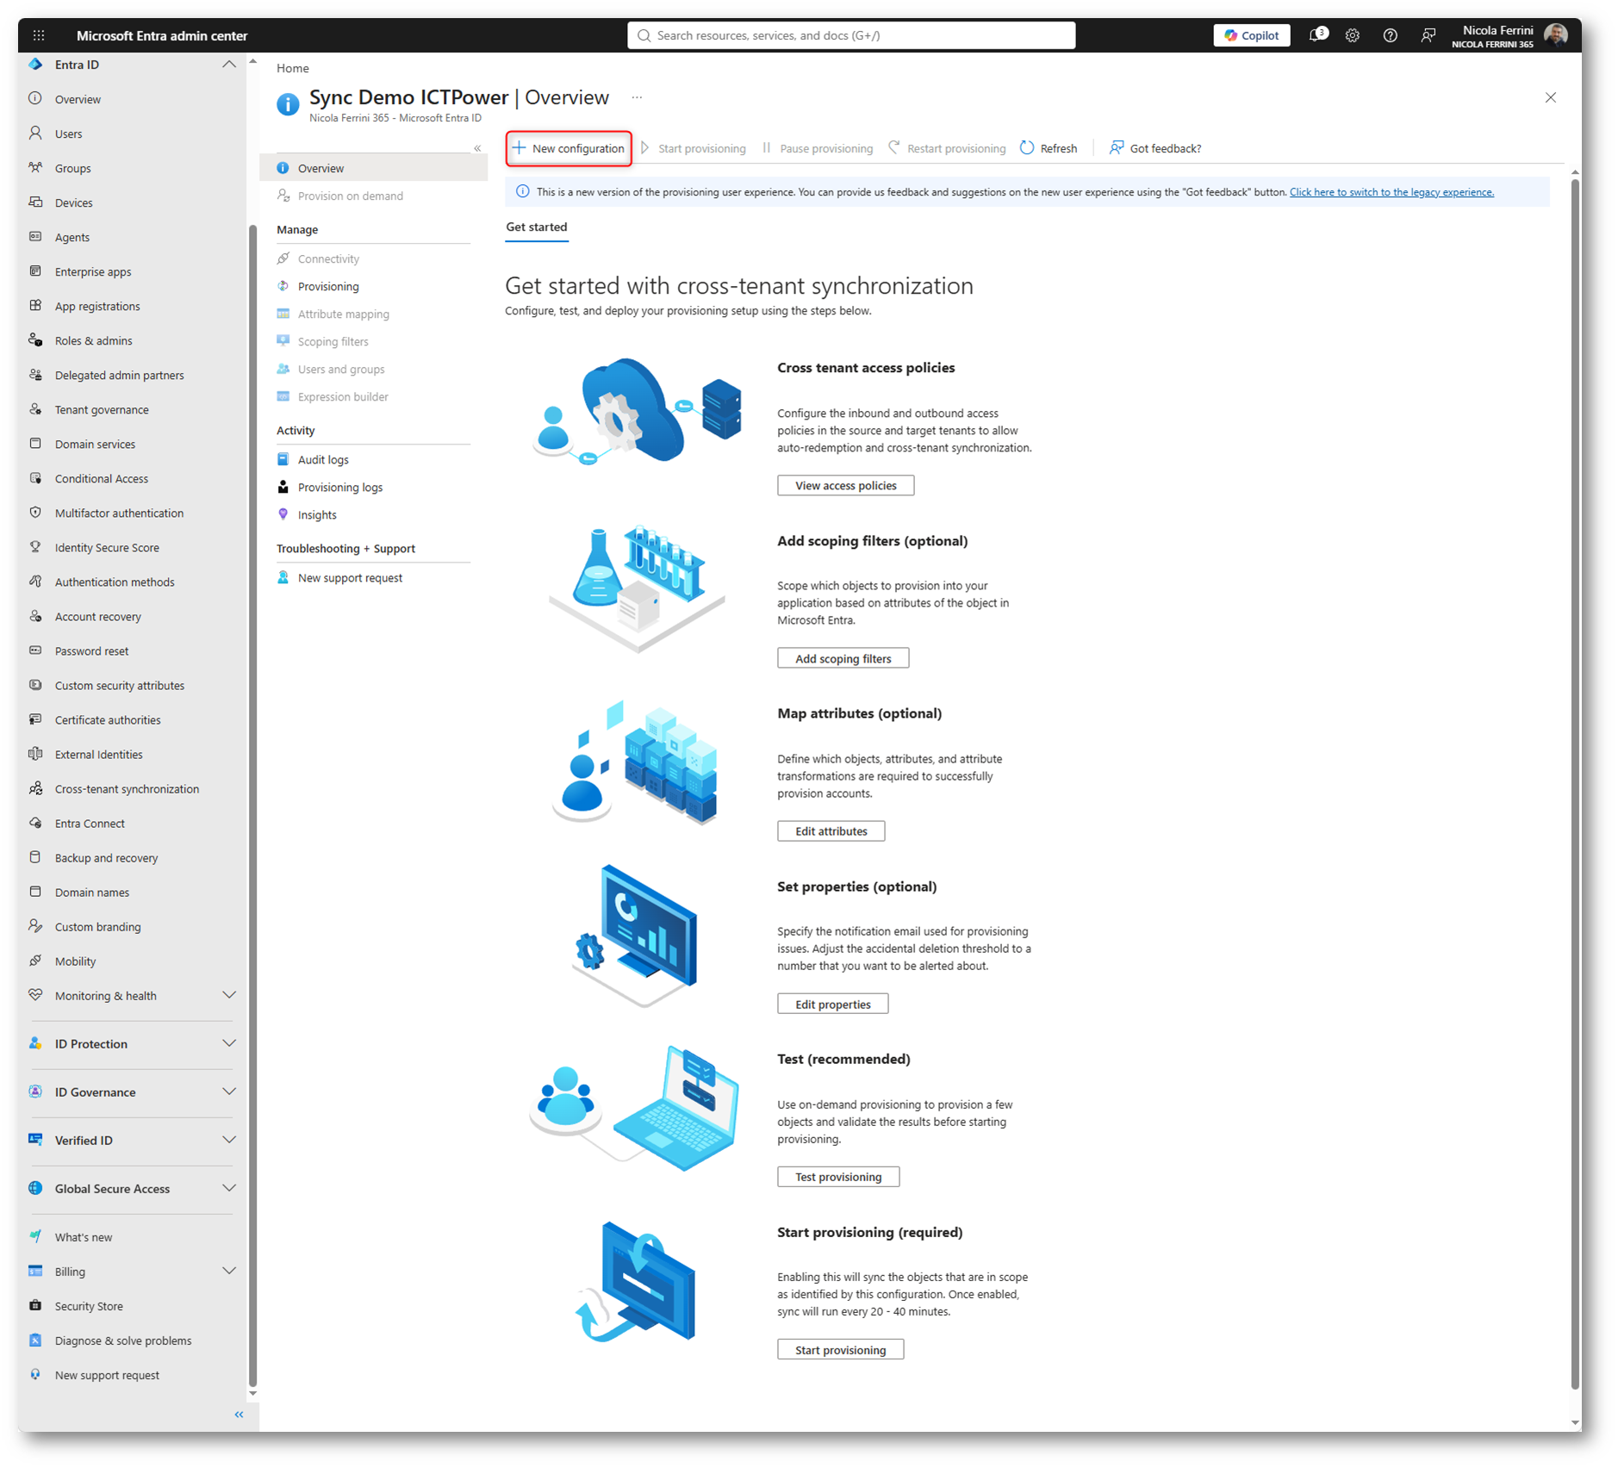Expand the Billing section chevron
1618x1468 pixels.
coord(228,1271)
